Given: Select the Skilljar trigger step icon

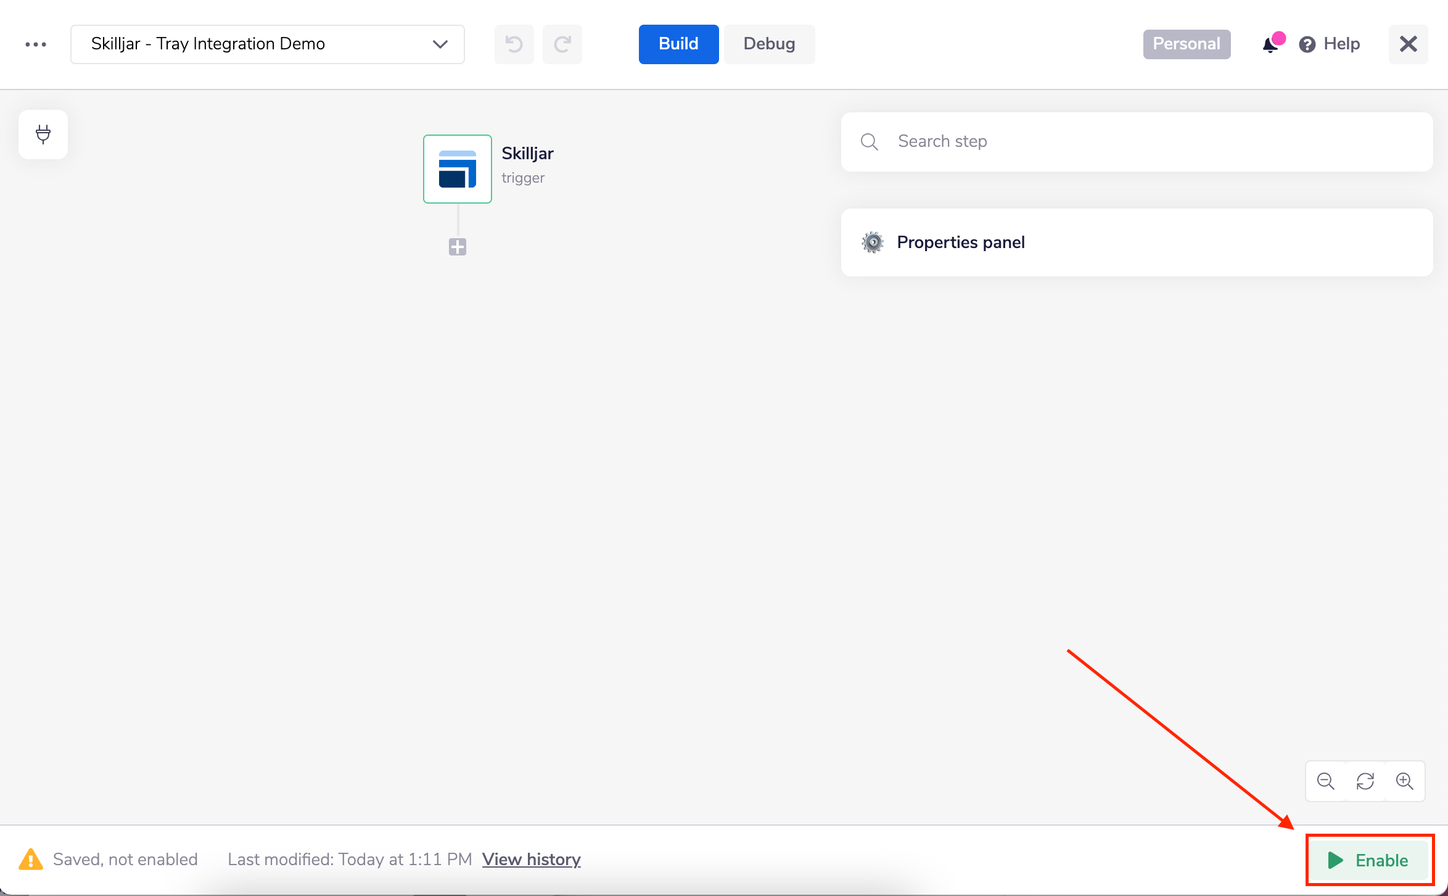Looking at the screenshot, I should (457, 169).
